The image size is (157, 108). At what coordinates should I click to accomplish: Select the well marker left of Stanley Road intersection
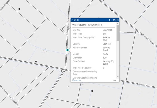point(36,62)
